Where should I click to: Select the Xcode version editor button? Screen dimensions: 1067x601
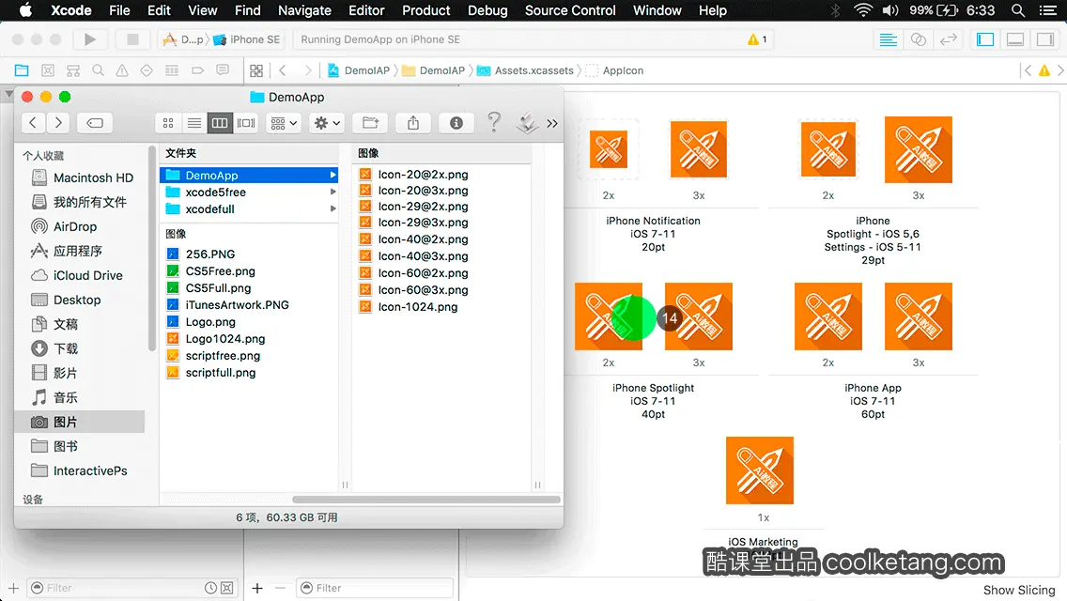pyautogui.click(x=948, y=39)
